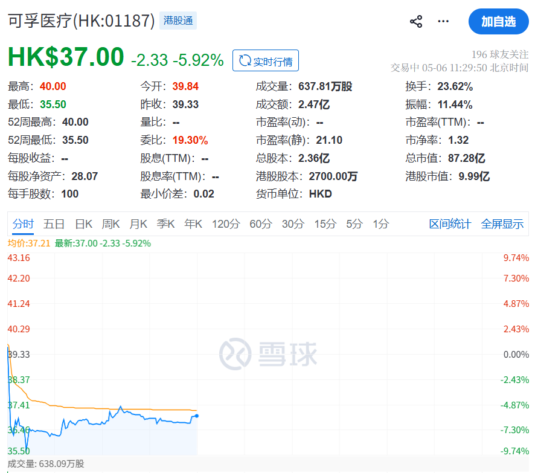Click the 9.74% percent axis label
The height and width of the screenshot is (473, 538).
click(516, 258)
